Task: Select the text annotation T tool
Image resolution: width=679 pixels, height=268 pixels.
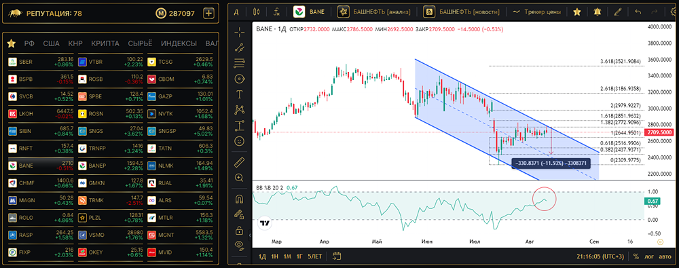Action: [239, 94]
